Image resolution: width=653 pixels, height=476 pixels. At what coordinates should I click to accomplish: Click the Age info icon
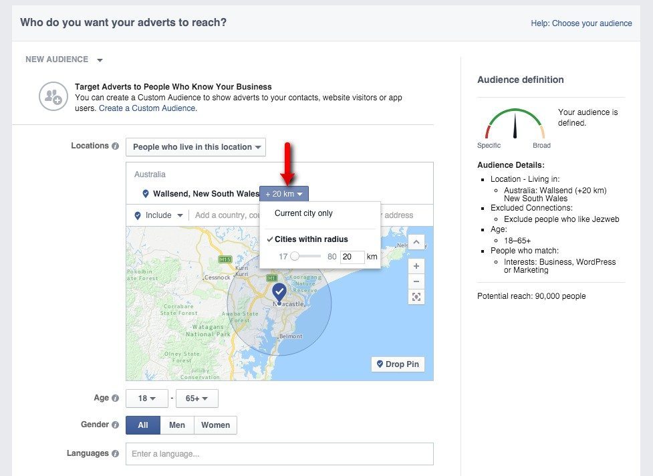[116, 398]
